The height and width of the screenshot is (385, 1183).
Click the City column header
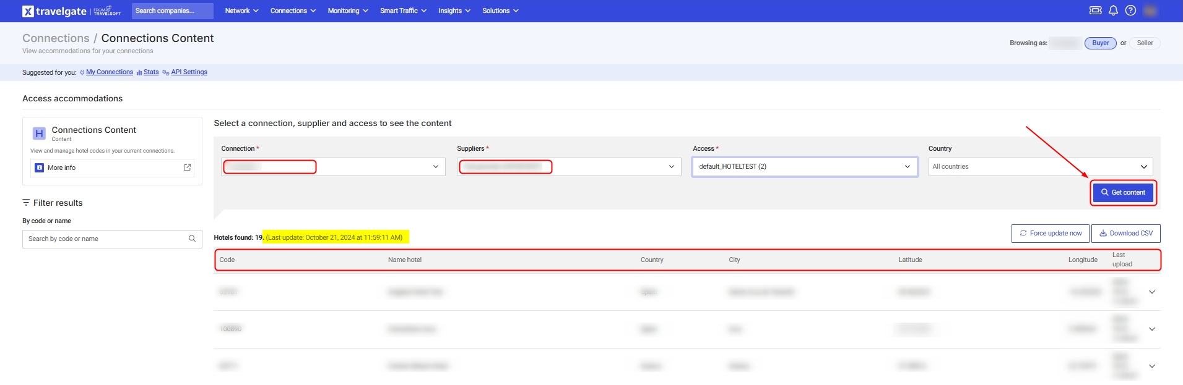tap(734, 260)
